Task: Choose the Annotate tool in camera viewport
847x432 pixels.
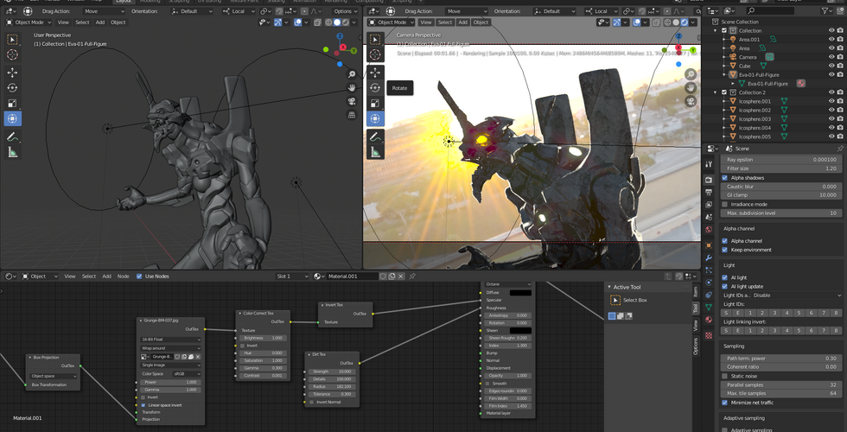Action: [x=375, y=137]
